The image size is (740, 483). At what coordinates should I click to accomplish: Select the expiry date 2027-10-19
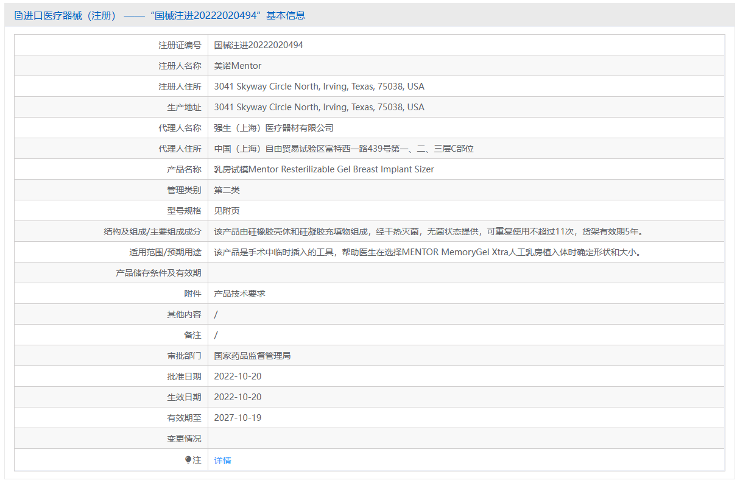pos(238,418)
